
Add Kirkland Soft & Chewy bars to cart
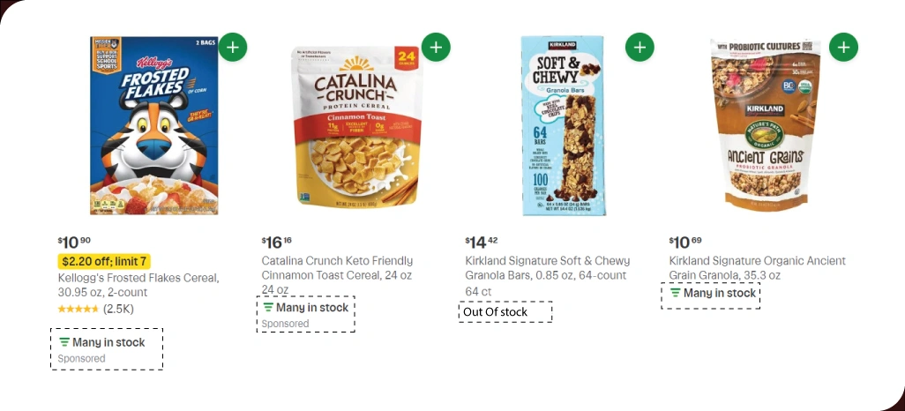[639, 48]
